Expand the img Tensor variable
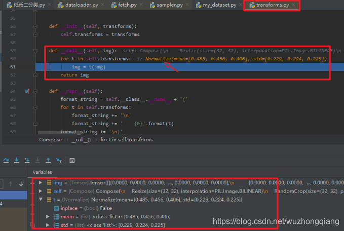This screenshot has width=344, height=231. pos(41,182)
